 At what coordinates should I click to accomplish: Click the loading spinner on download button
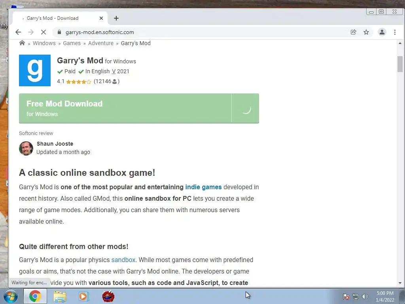pos(246,109)
